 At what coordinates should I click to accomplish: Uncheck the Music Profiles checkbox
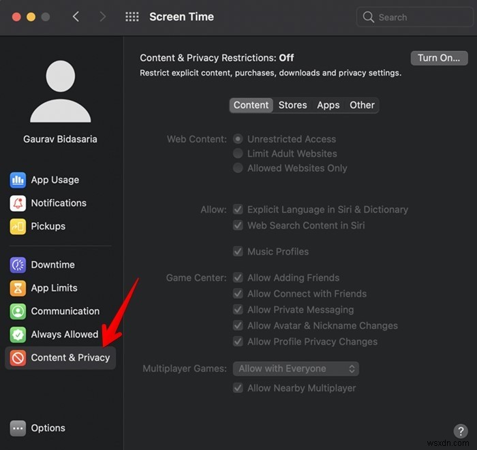[238, 252]
